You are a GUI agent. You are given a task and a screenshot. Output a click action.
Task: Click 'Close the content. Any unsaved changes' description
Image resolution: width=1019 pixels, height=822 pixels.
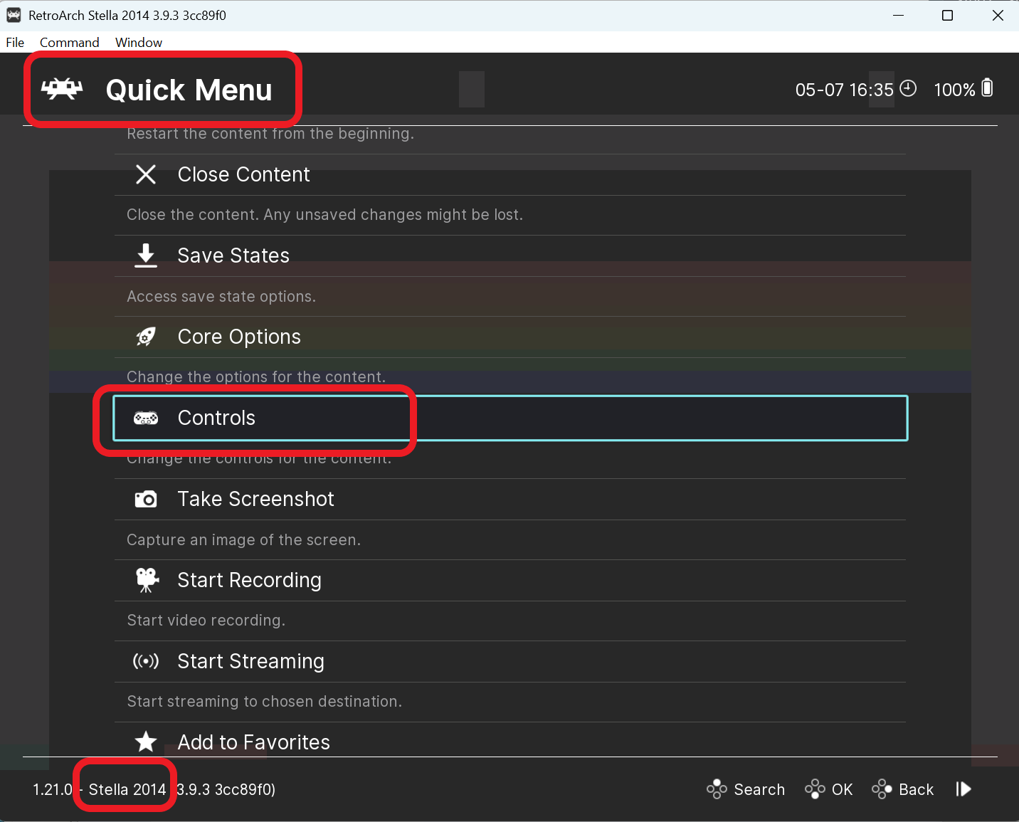[324, 215]
